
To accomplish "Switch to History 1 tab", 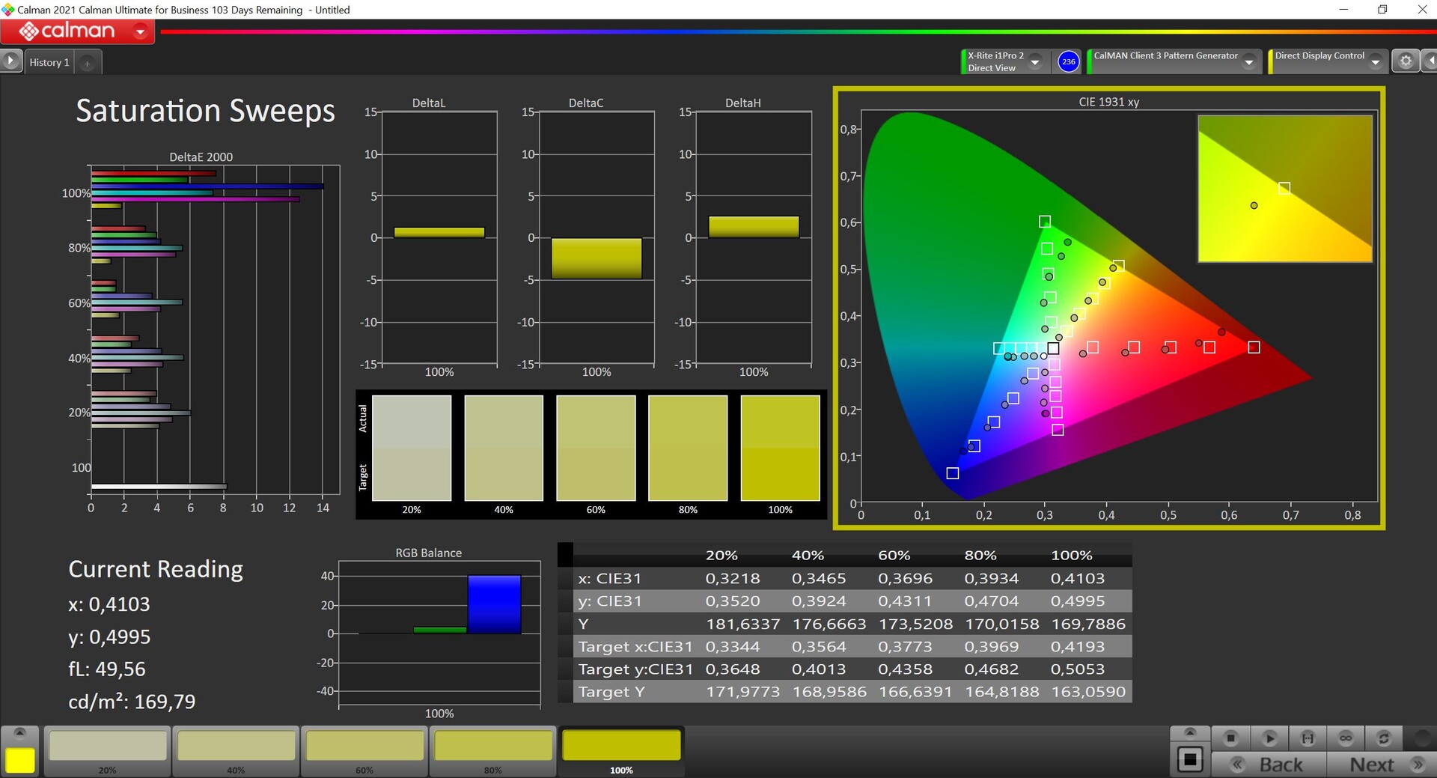I will tap(49, 63).
